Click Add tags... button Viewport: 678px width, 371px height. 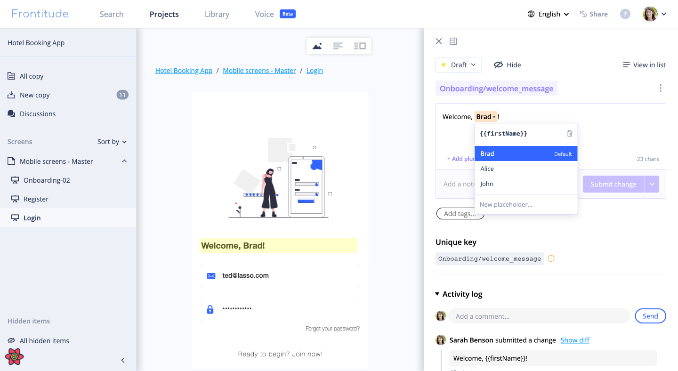coord(460,214)
